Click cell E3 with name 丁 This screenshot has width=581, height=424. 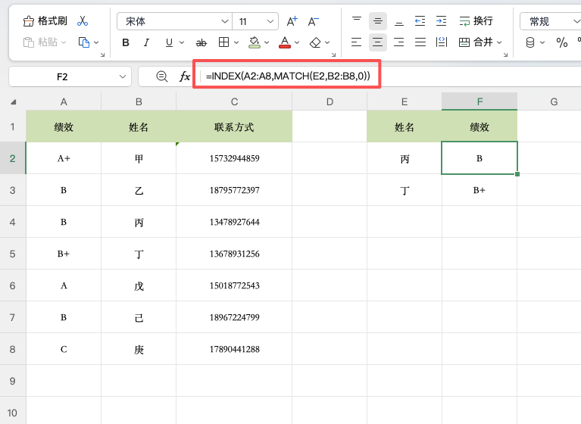coord(405,190)
